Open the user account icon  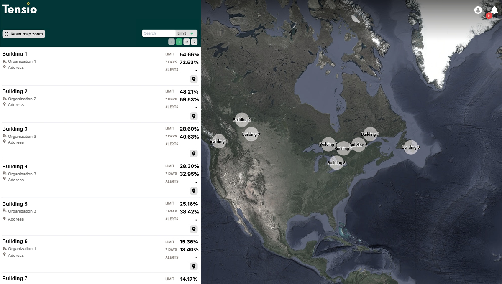click(x=478, y=10)
